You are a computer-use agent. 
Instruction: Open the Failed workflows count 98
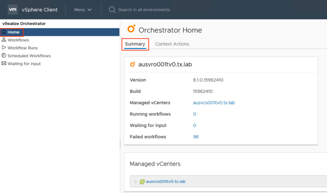point(196,137)
